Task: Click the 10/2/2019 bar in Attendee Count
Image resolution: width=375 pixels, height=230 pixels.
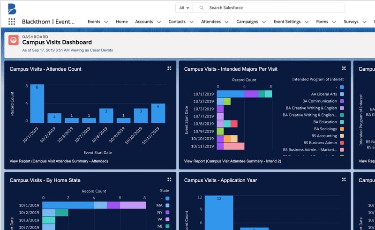Action: (54, 118)
